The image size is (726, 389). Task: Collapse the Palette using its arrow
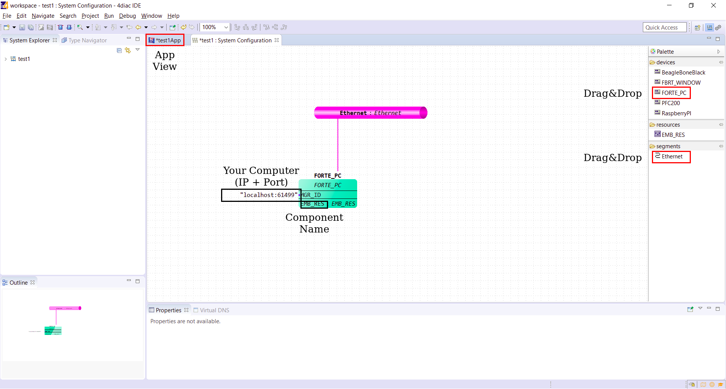(718, 52)
